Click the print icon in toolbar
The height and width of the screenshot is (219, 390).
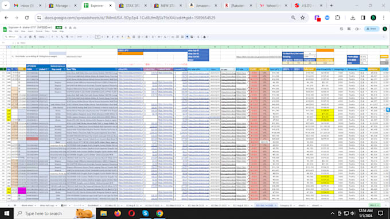pos(30,37)
